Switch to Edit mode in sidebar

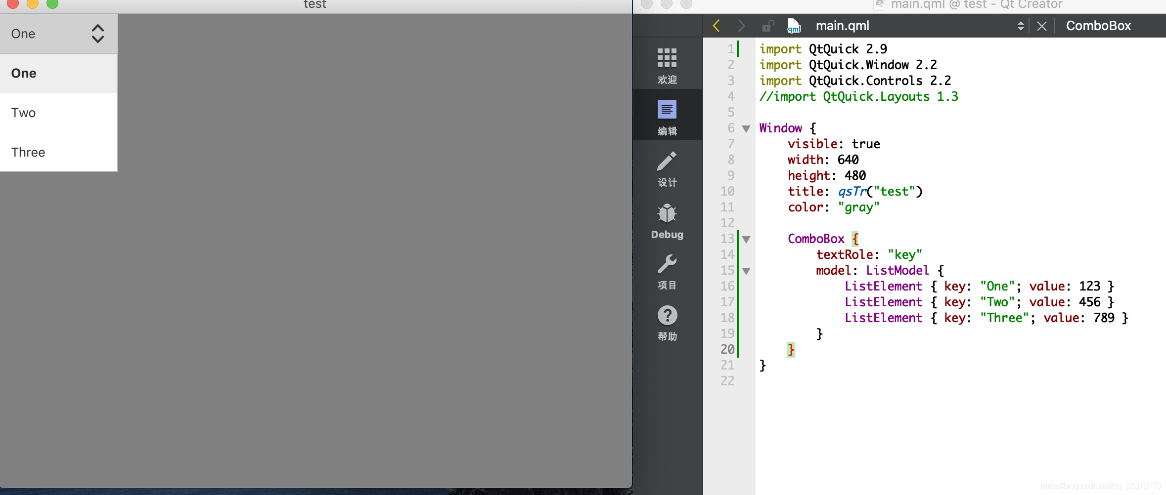tap(667, 116)
